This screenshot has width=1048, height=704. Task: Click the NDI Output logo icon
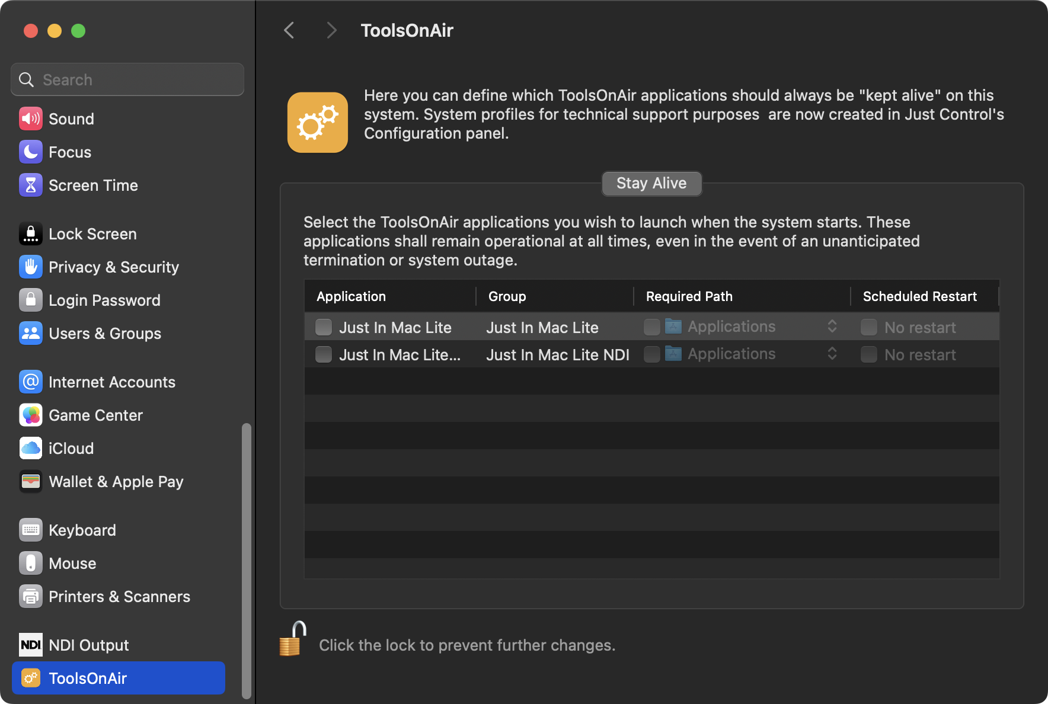(31, 645)
